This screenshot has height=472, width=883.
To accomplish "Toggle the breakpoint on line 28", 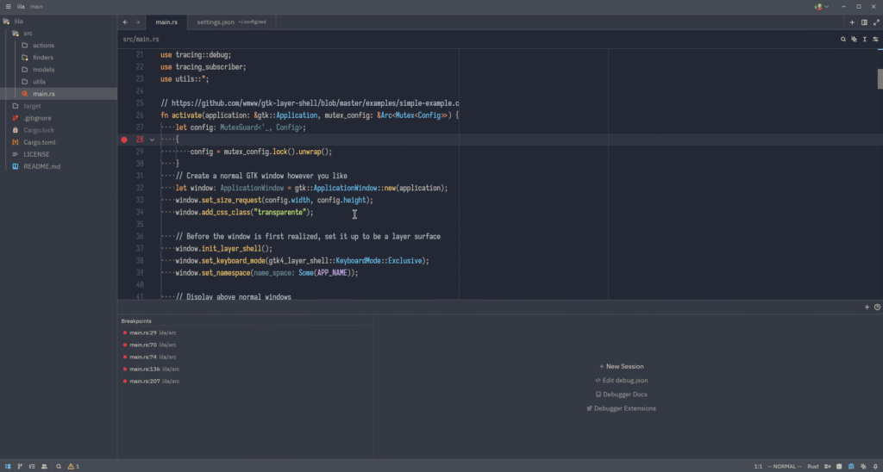I will (x=124, y=139).
